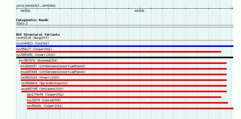Screen dimensions: 241x119
Task: Select the red bar under nsv6457395
Action: (124, 91)
